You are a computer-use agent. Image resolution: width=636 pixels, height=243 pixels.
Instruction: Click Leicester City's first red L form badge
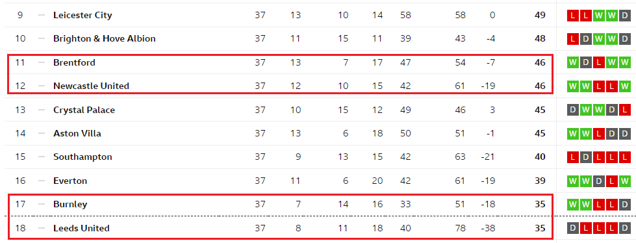point(573,16)
